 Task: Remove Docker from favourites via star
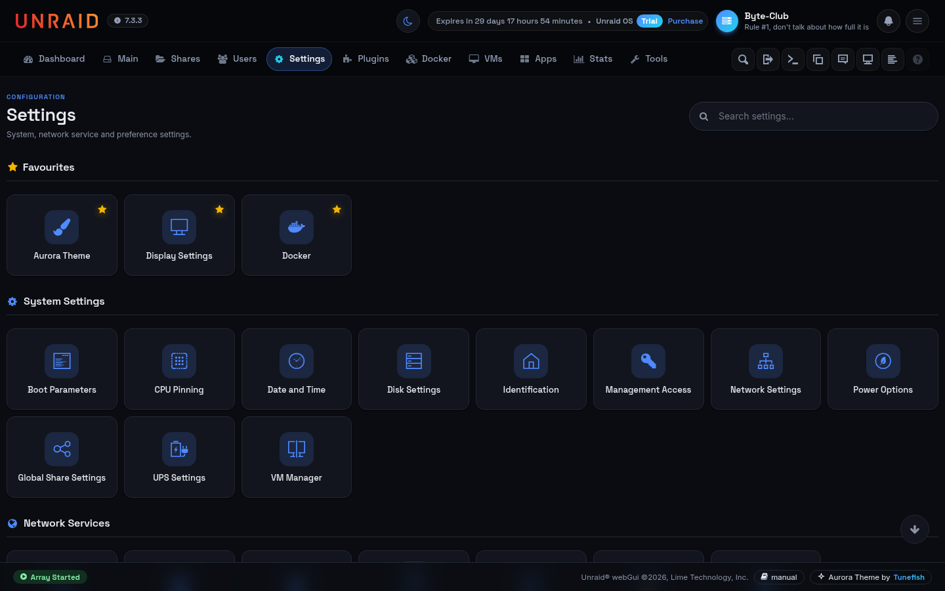click(337, 209)
